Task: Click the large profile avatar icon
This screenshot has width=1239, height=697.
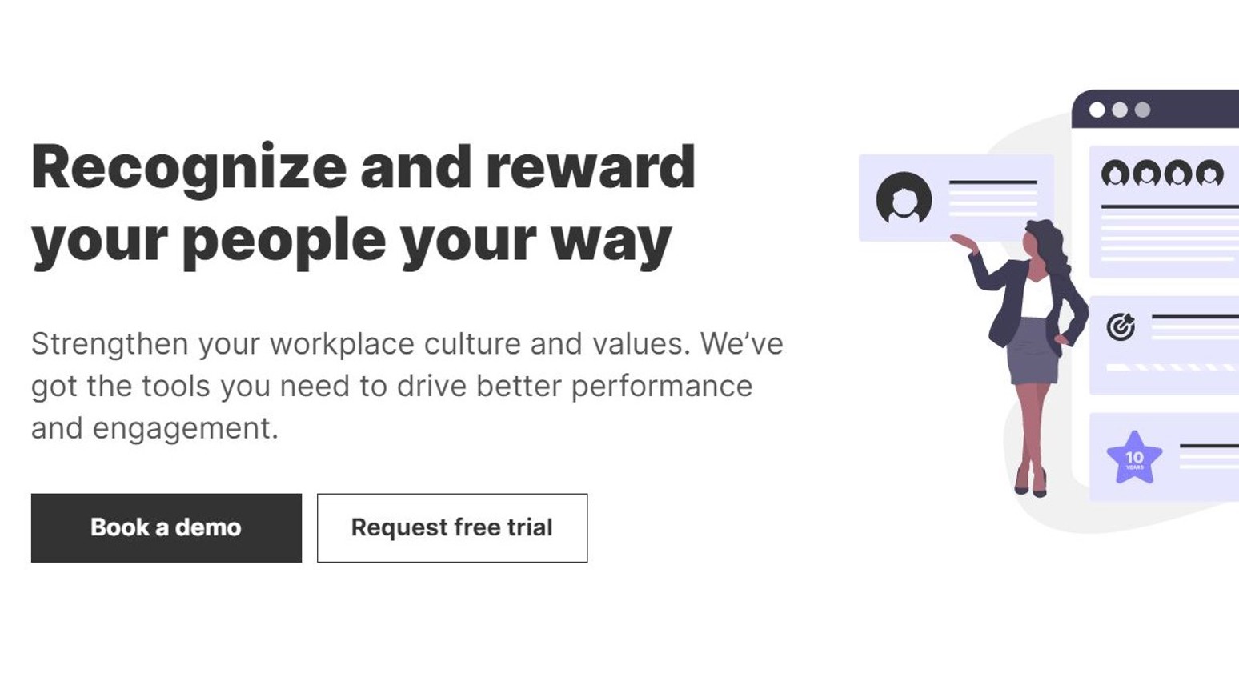Action: 904,198
